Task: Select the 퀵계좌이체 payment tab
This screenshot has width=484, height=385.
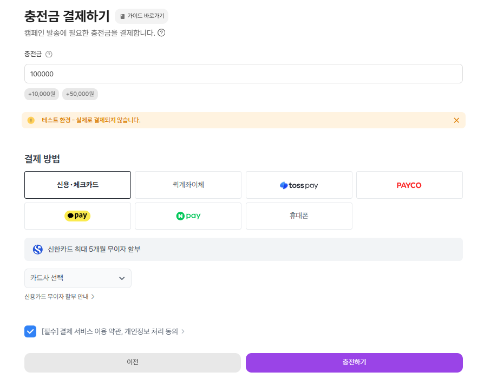Action: 188,185
